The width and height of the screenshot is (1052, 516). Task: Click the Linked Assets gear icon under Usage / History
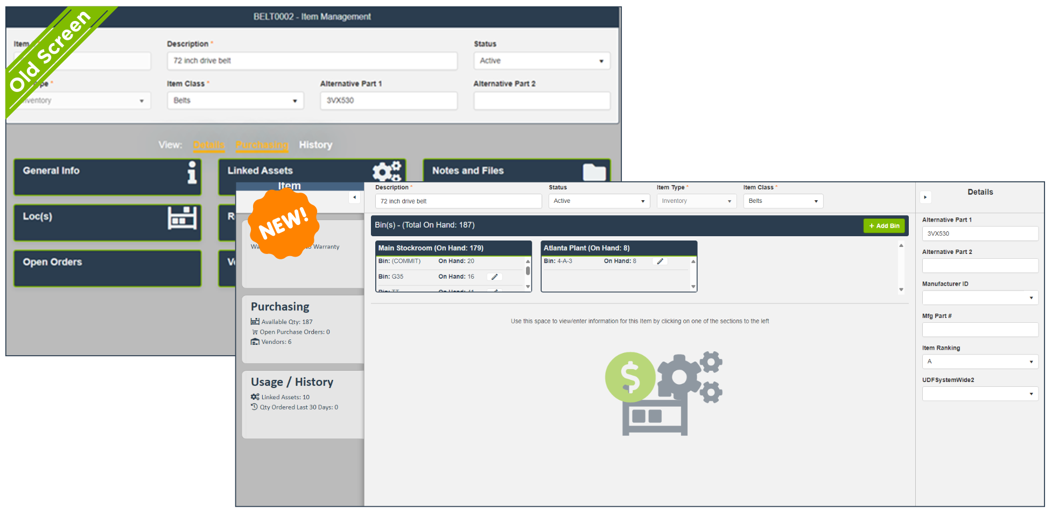point(255,397)
